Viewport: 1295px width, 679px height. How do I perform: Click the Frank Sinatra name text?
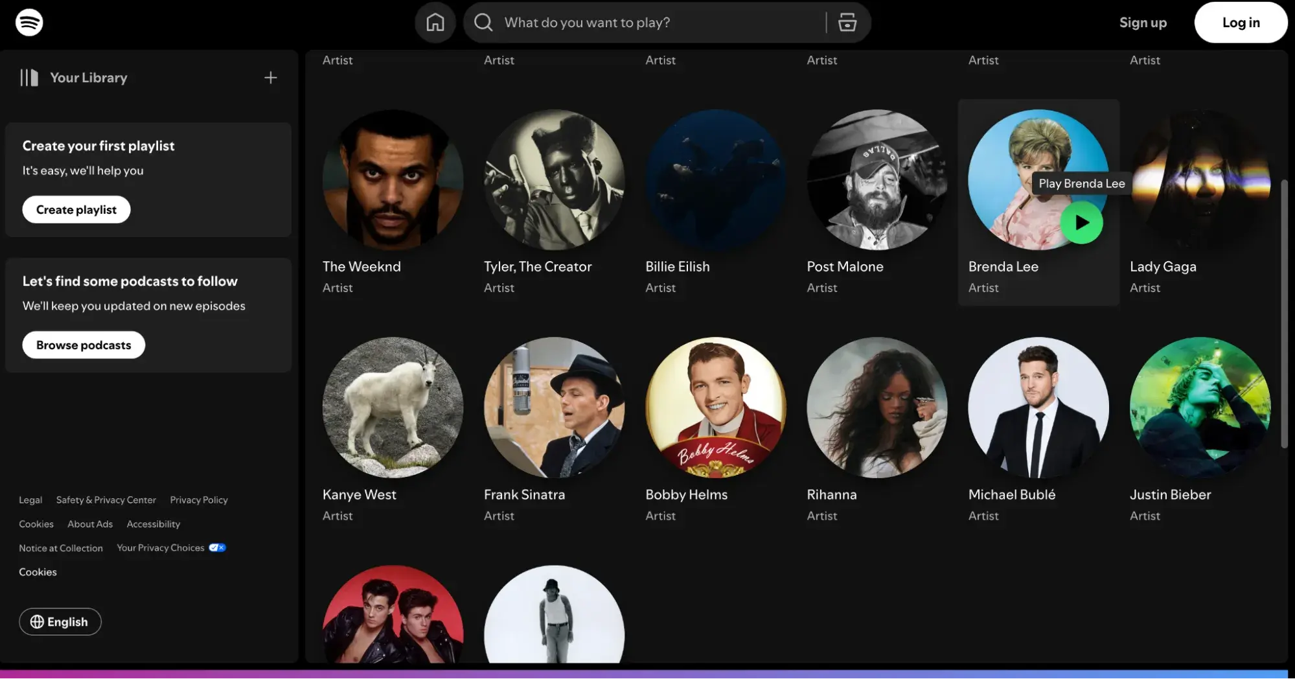pyautogui.click(x=524, y=495)
